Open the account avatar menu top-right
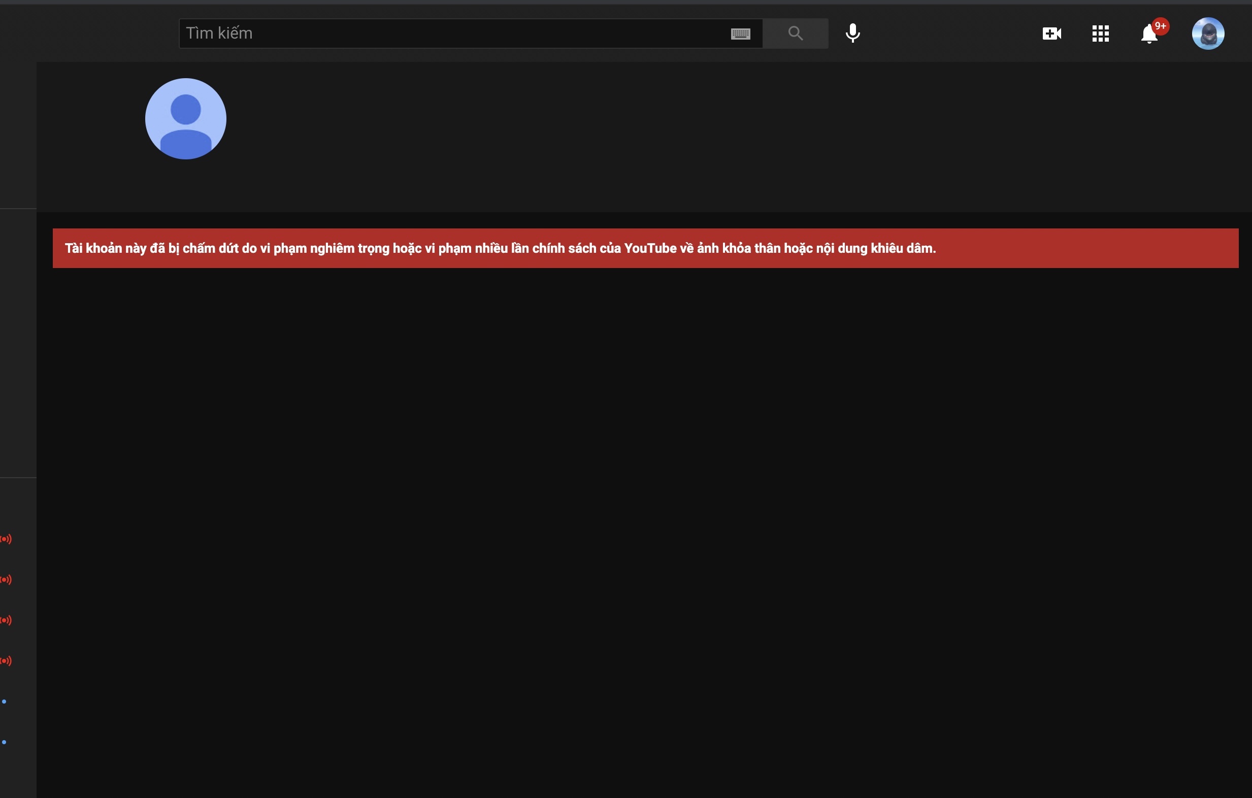 click(1207, 34)
